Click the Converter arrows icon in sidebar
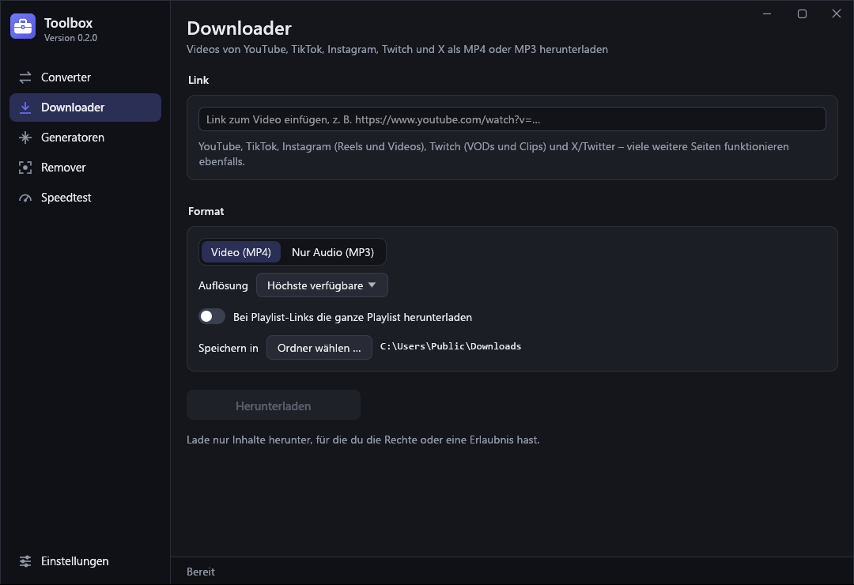 click(25, 77)
